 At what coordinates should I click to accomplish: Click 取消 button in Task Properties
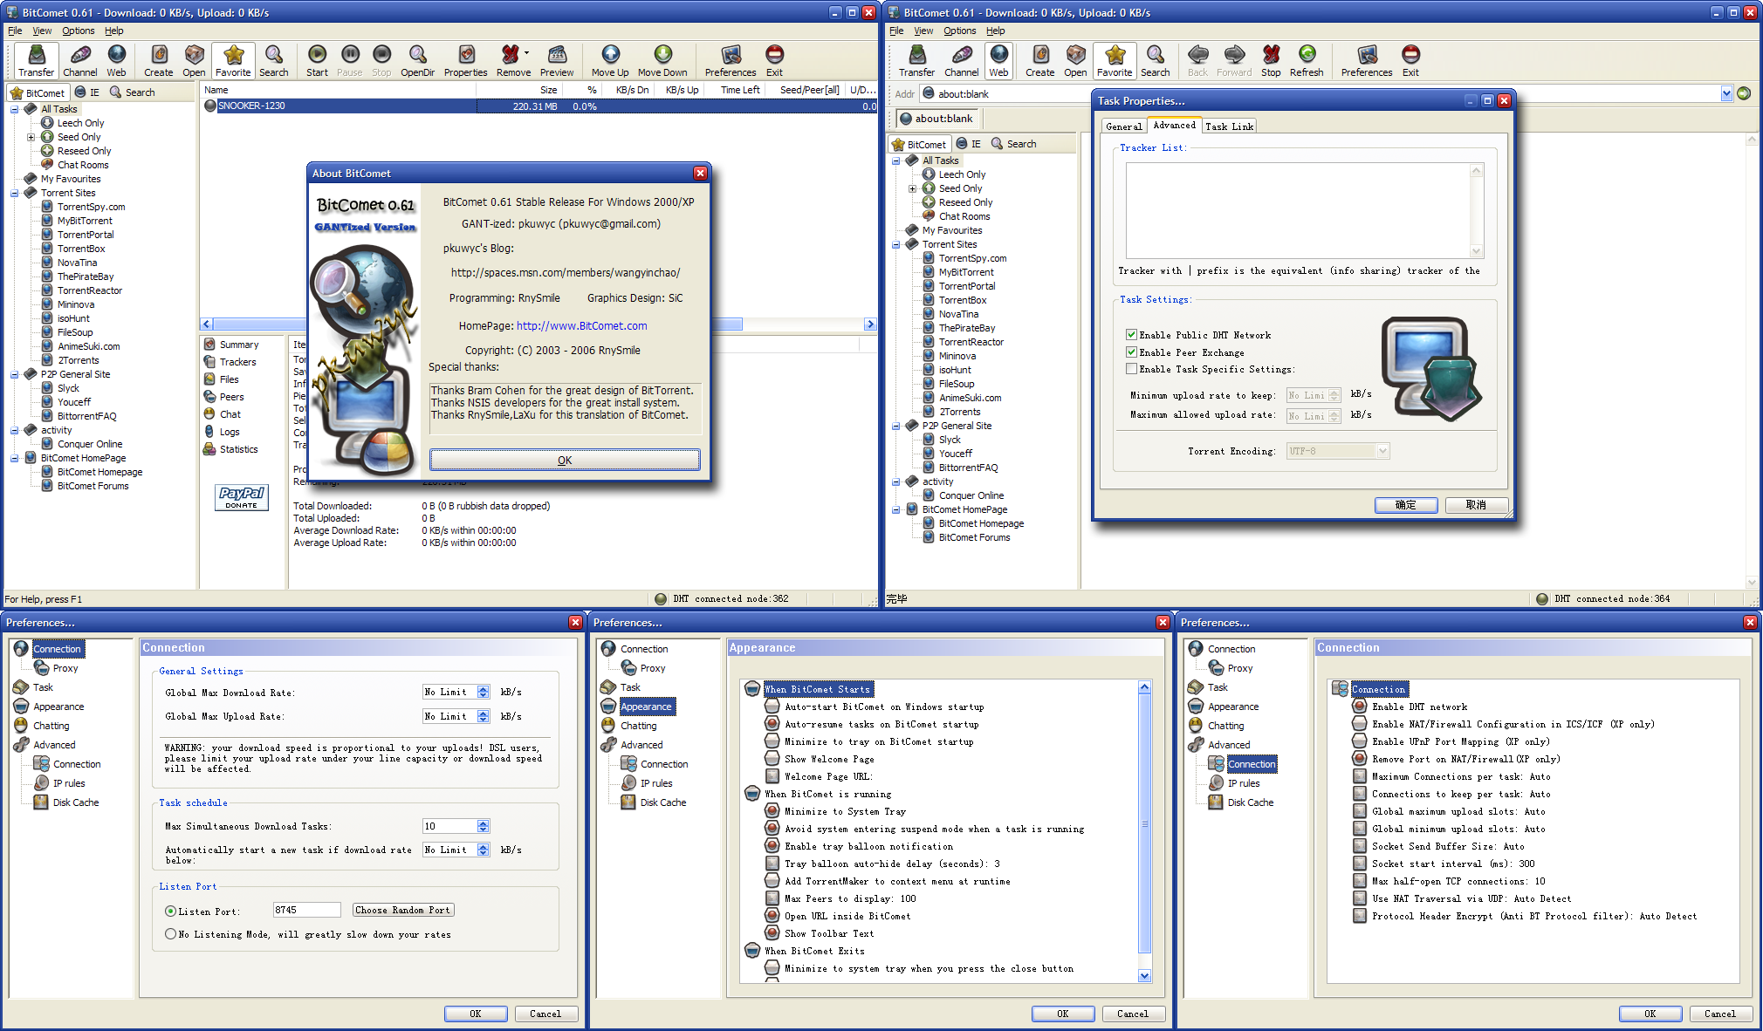pos(1476,505)
